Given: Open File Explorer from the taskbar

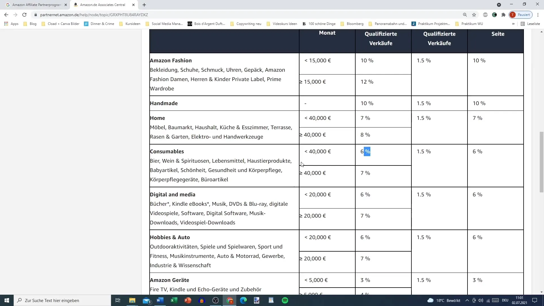Looking at the screenshot, I should pyautogui.click(x=132, y=300).
